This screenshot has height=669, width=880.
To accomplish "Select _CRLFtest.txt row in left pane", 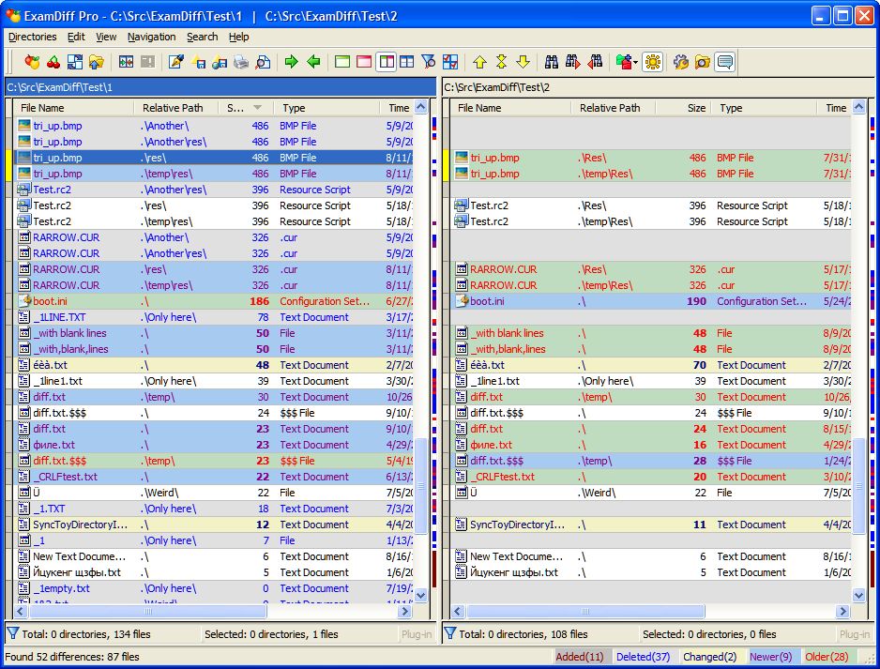I will pos(215,477).
